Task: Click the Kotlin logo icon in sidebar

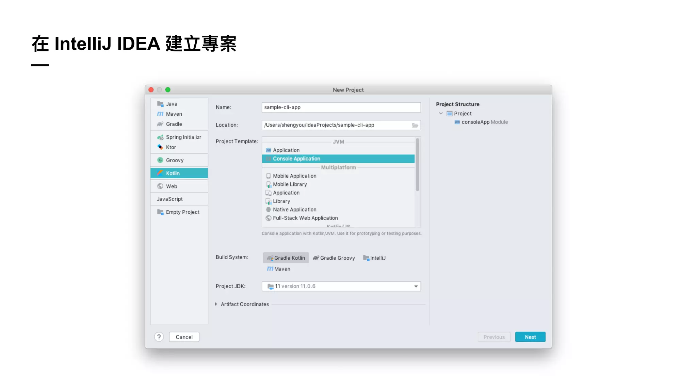Action: coord(160,173)
